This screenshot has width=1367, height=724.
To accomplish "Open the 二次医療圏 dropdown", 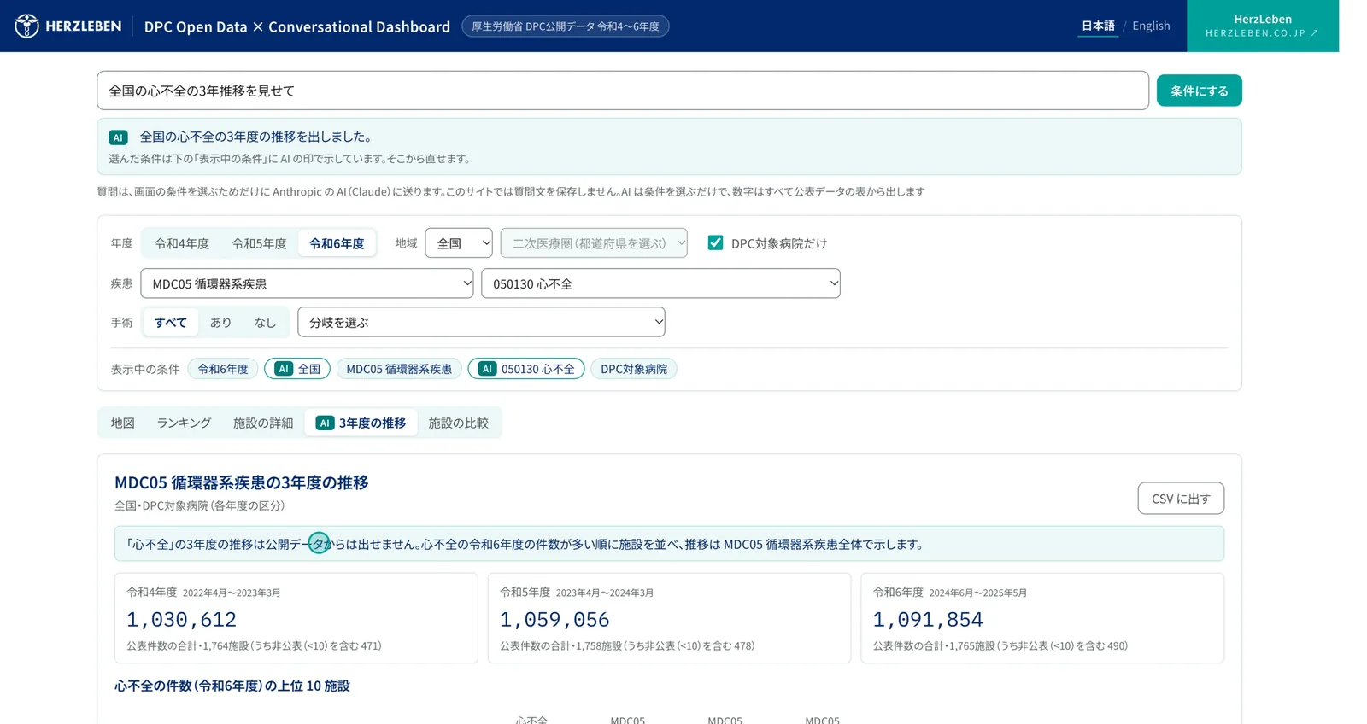I will pos(594,243).
